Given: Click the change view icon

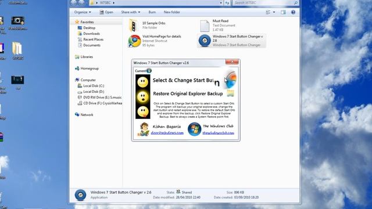Looking at the screenshot, I should 268,12.
